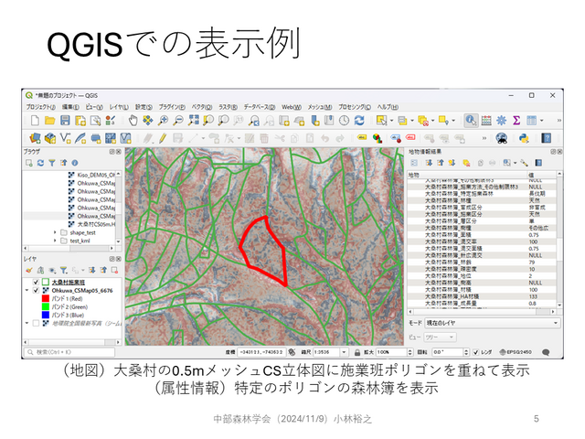585x439 pixels.
Task: Enable the 地理院全国最新写真 layer checkbox
Action: [x=36, y=323]
